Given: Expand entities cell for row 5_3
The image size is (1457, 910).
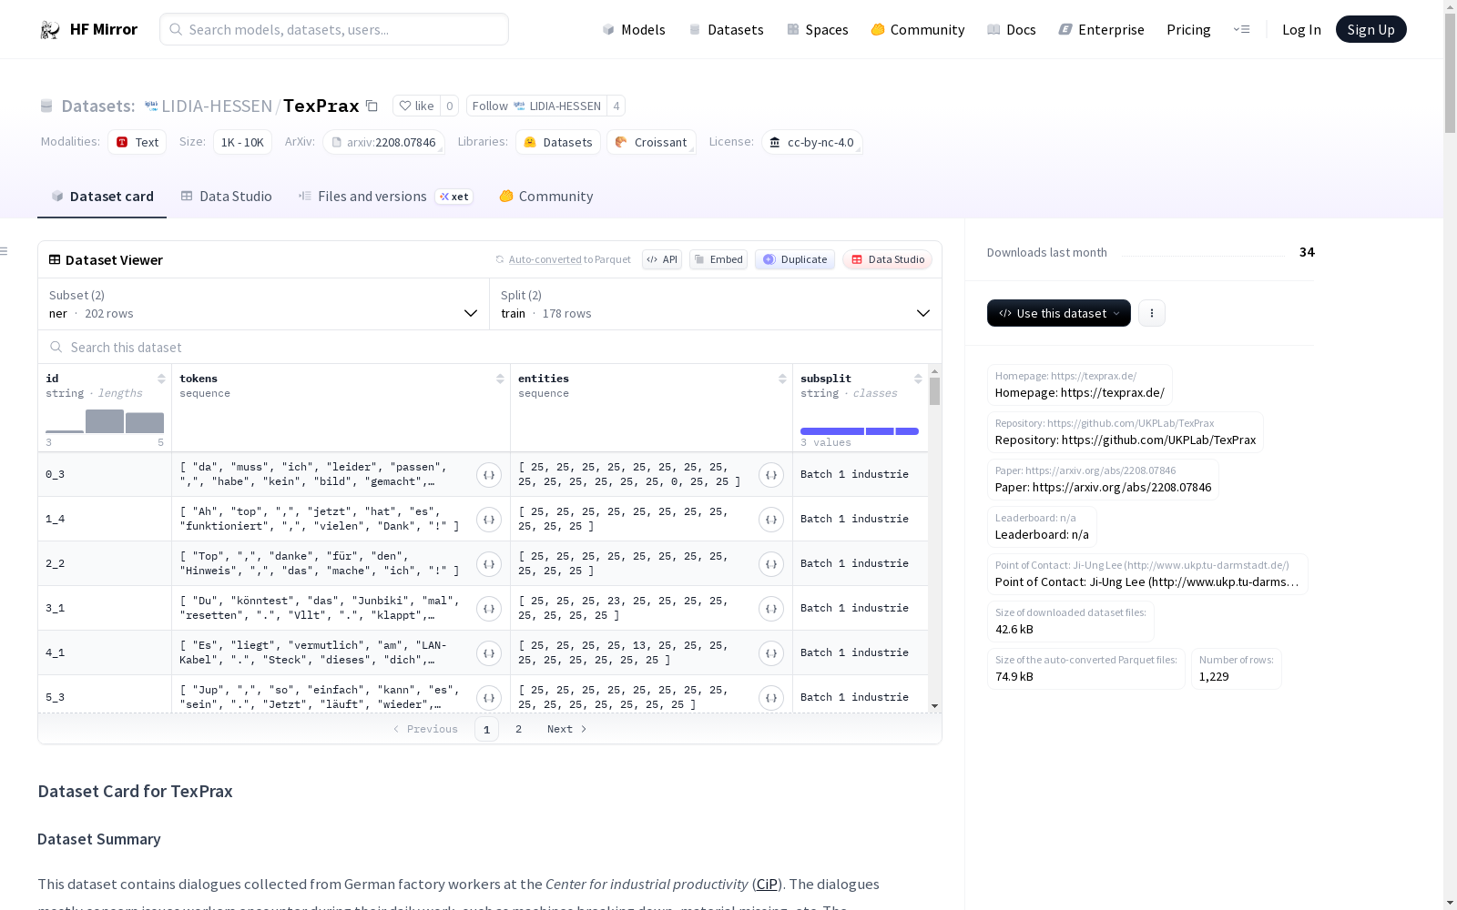Looking at the screenshot, I should click(x=771, y=697).
